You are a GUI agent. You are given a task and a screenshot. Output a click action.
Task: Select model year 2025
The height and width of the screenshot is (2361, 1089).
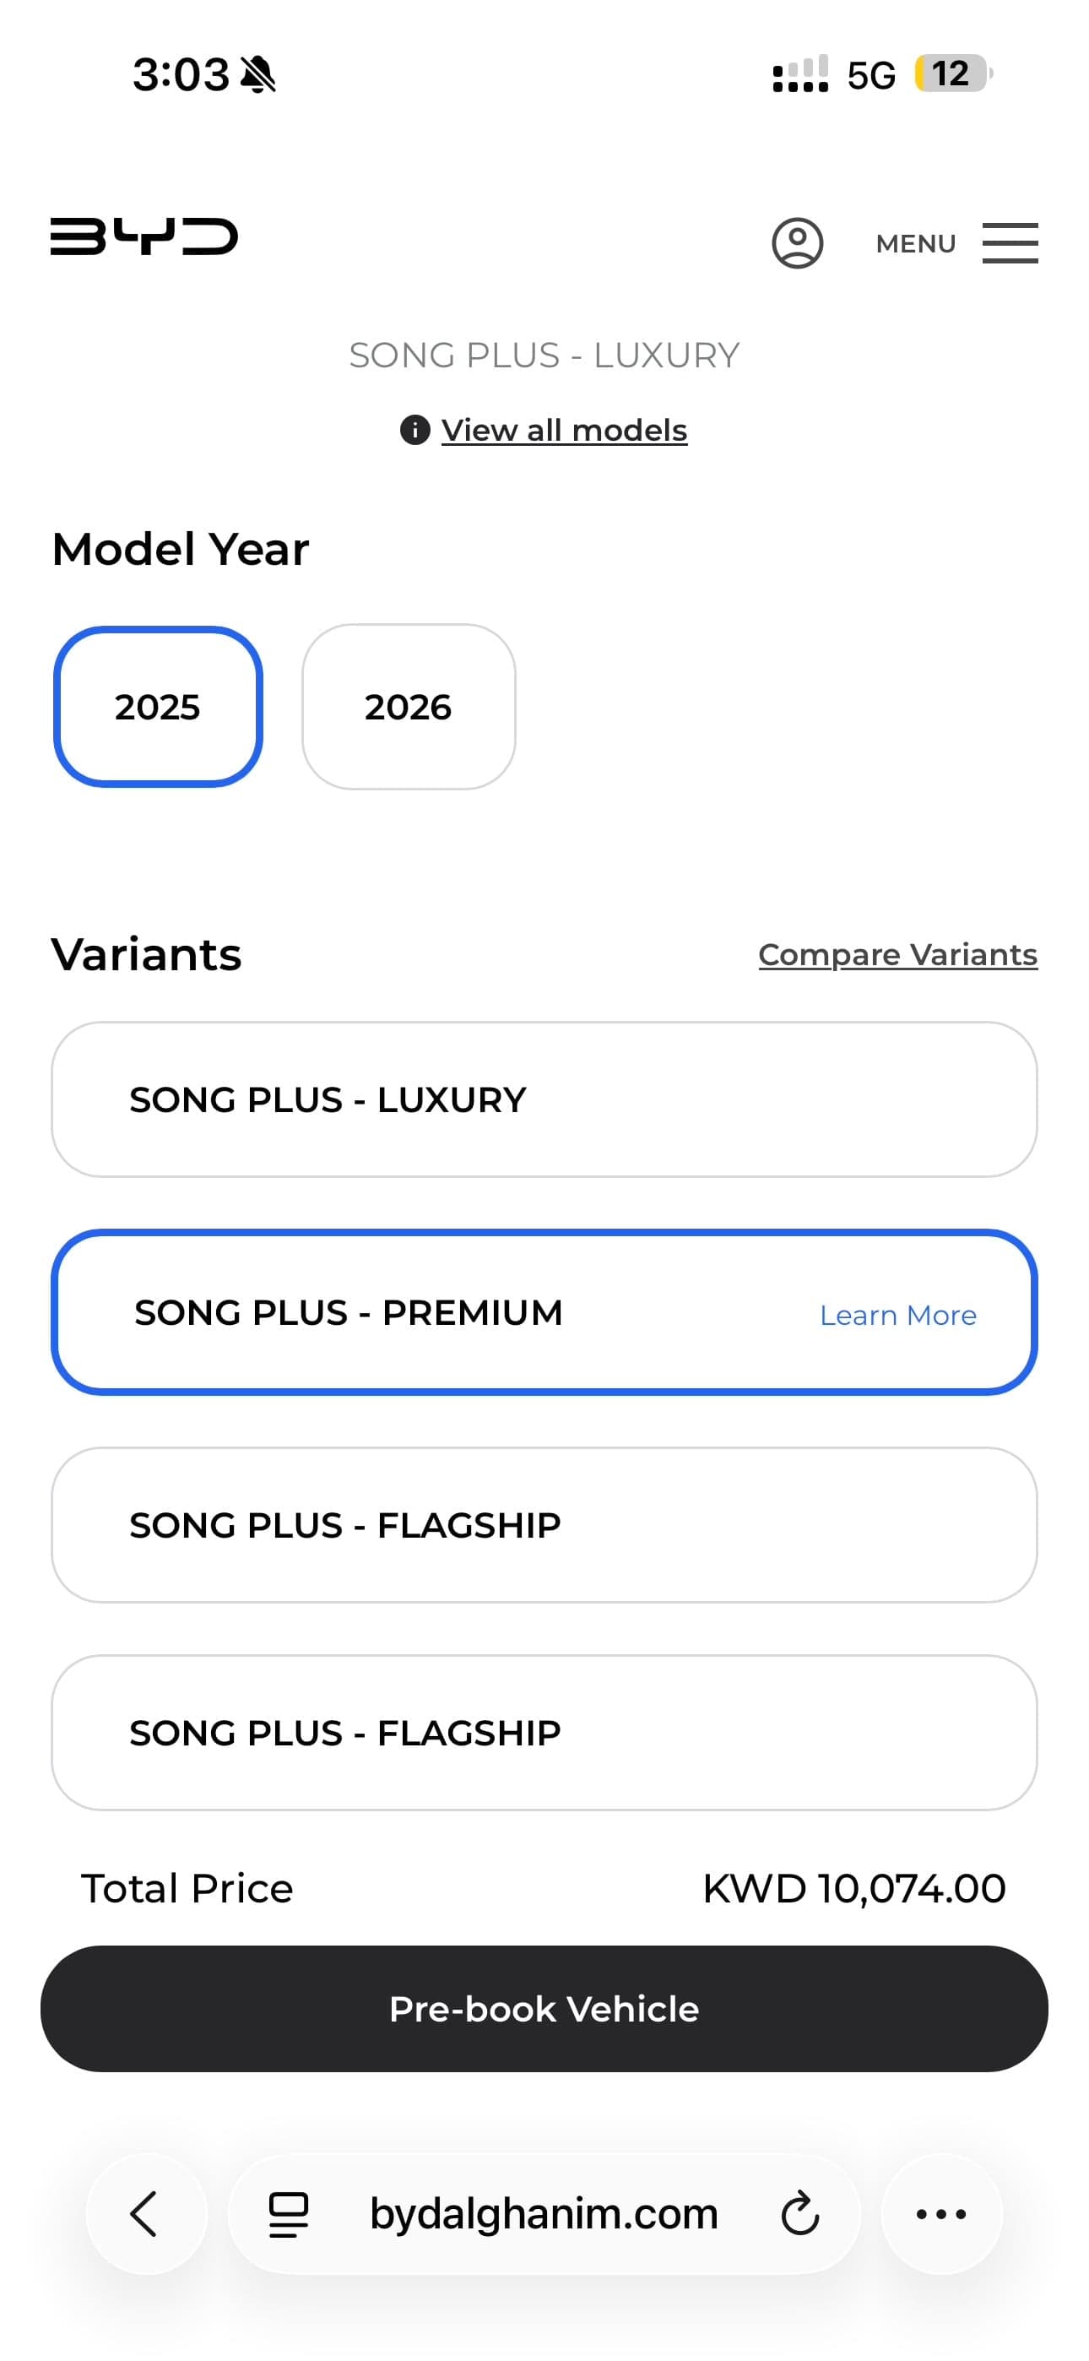pos(158,707)
